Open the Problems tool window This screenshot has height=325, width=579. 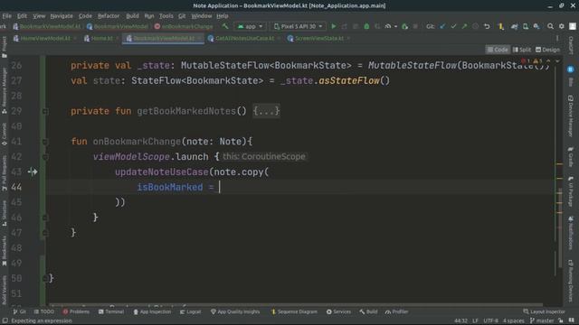point(76,311)
